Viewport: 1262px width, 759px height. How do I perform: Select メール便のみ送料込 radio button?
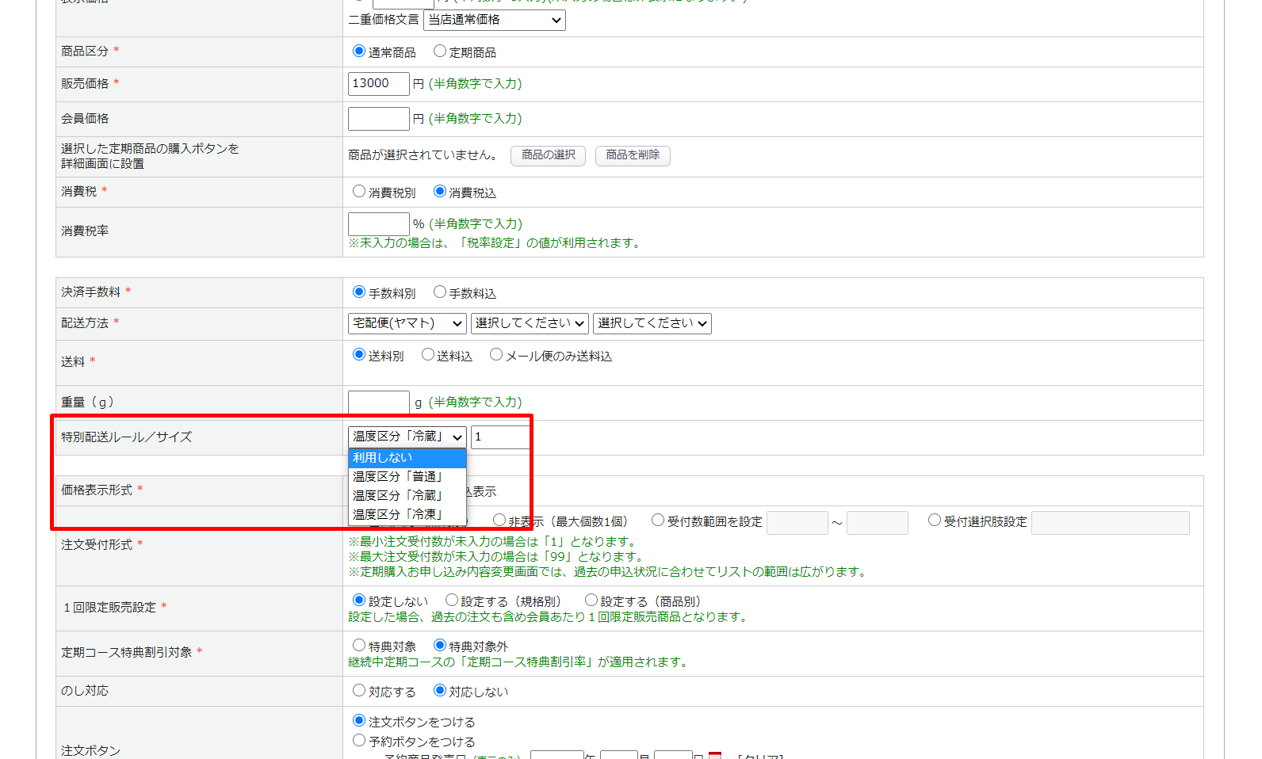496,355
